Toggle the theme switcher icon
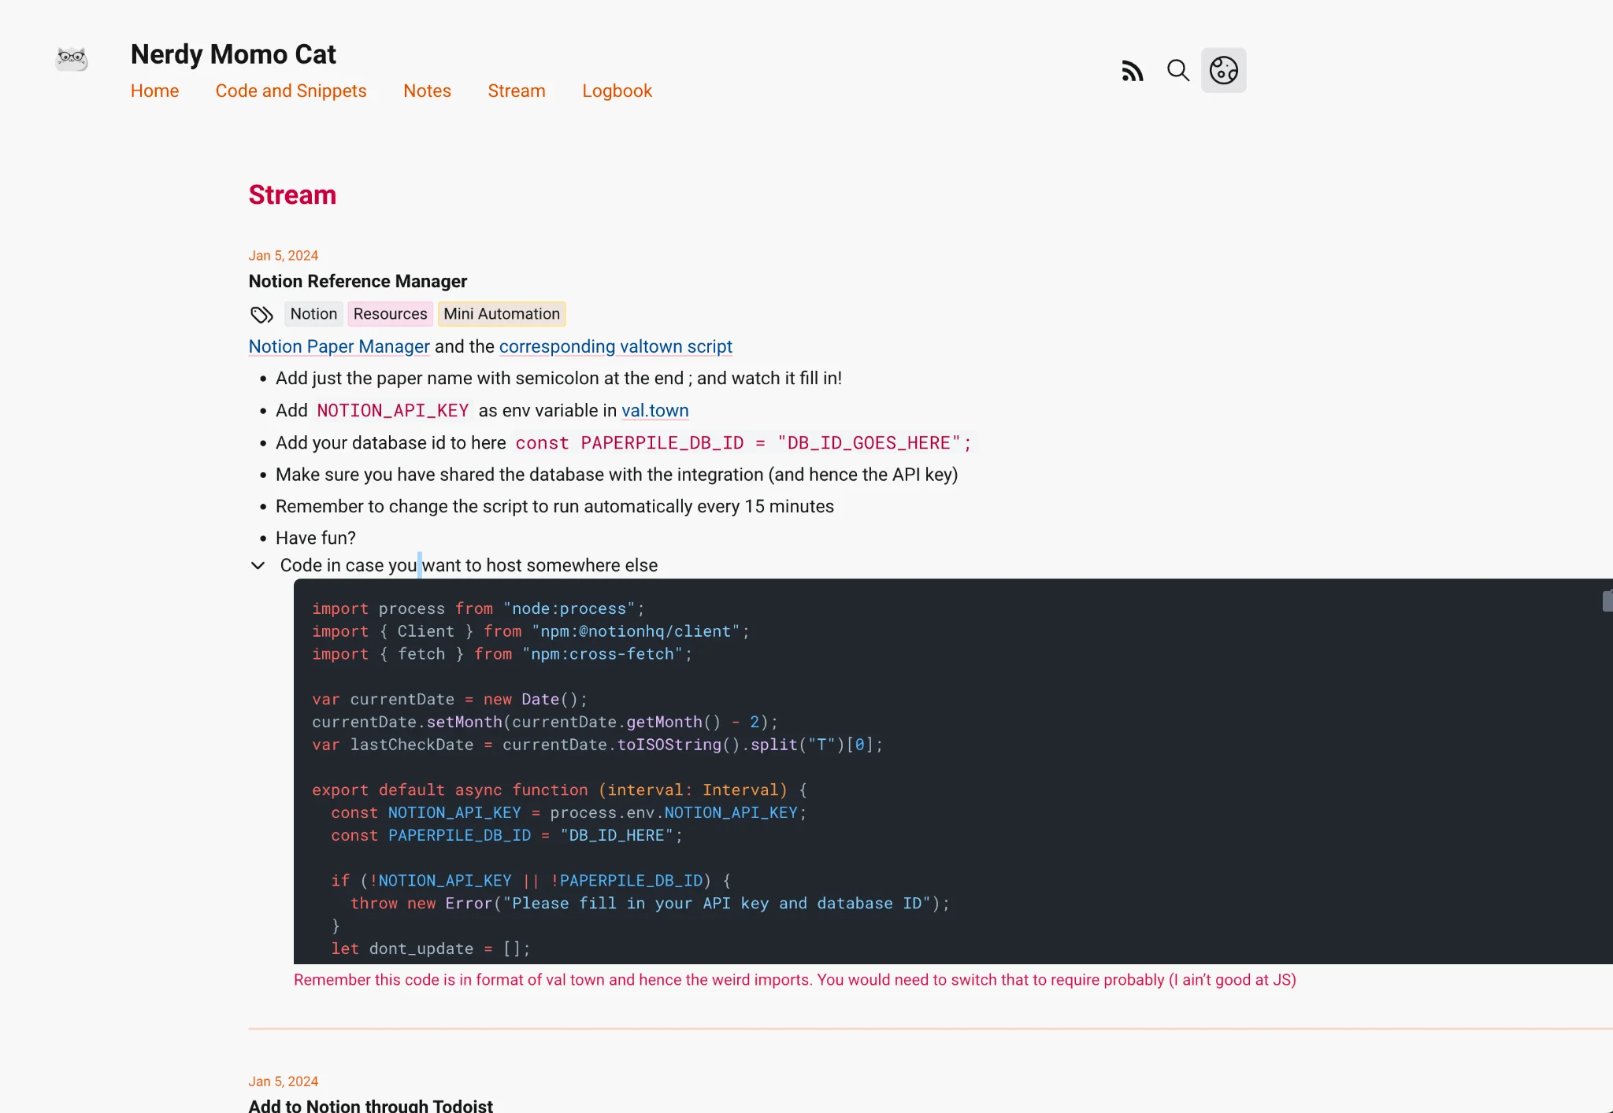Screen dimensions: 1613x1113 [1223, 71]
